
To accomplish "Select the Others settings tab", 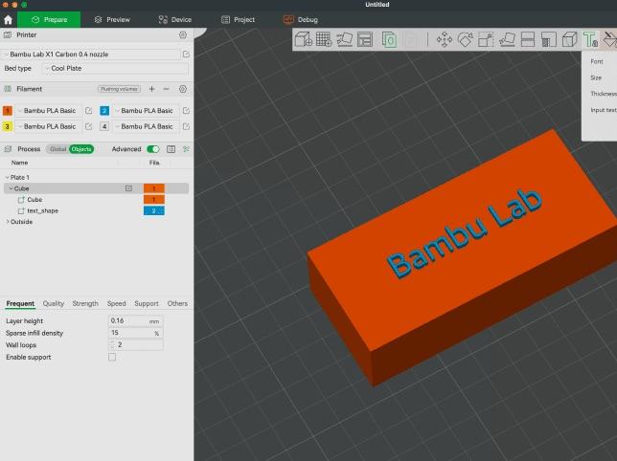I will [177, 303].
